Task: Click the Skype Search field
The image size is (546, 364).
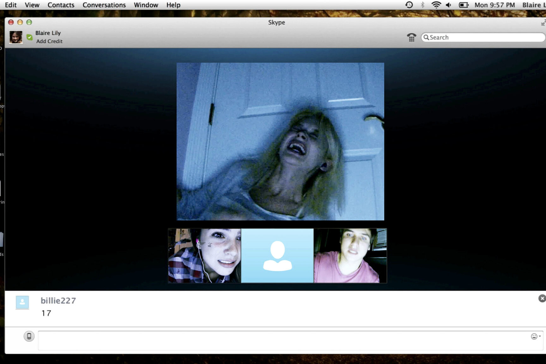Action: 483,37
